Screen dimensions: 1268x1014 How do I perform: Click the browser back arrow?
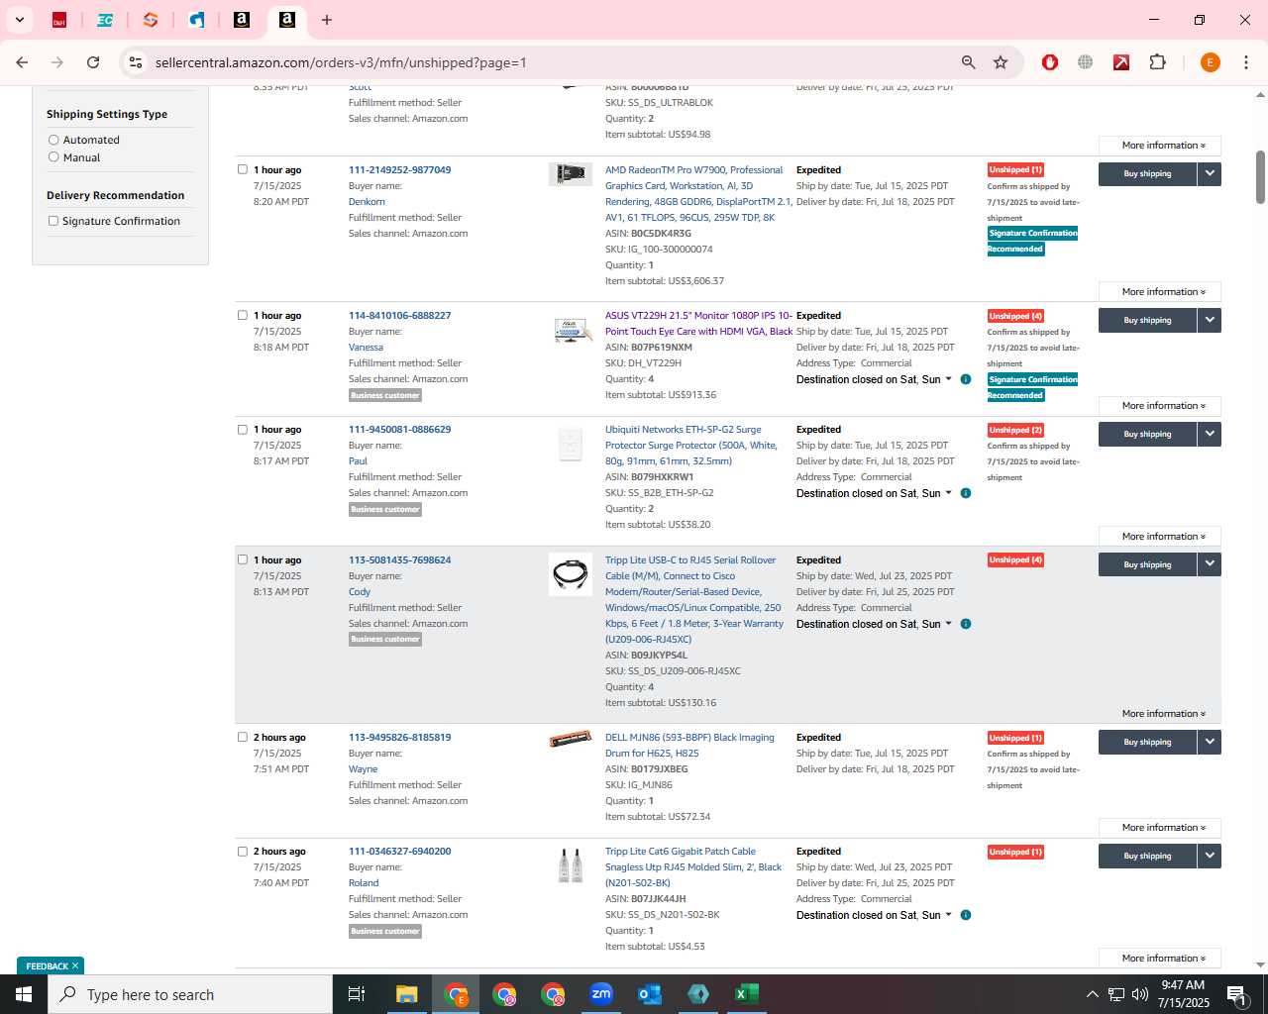22,62
